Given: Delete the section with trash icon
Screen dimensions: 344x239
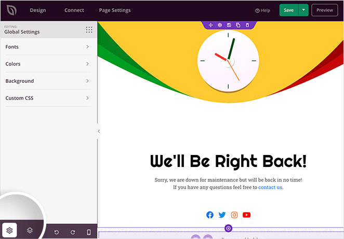Looking at the screenshot, I should [x=247, y=25].
